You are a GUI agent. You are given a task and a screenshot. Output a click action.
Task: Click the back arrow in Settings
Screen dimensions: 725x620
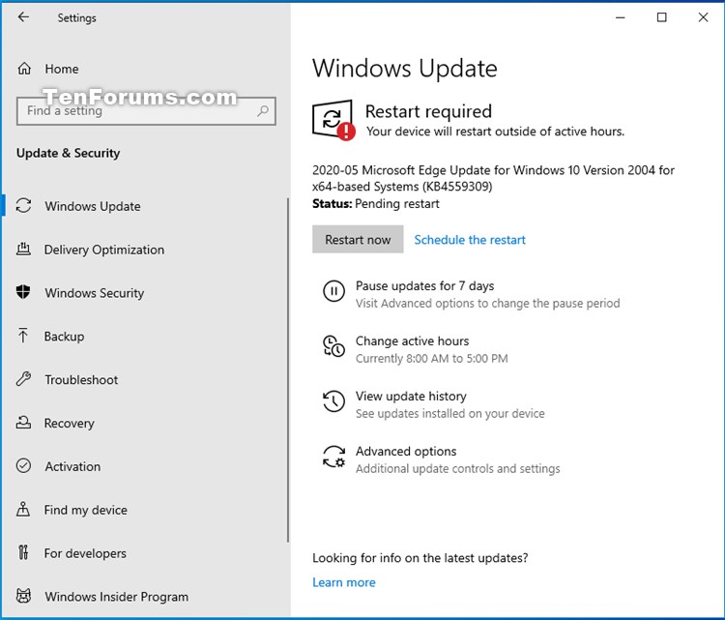click(x=23, y=17)
